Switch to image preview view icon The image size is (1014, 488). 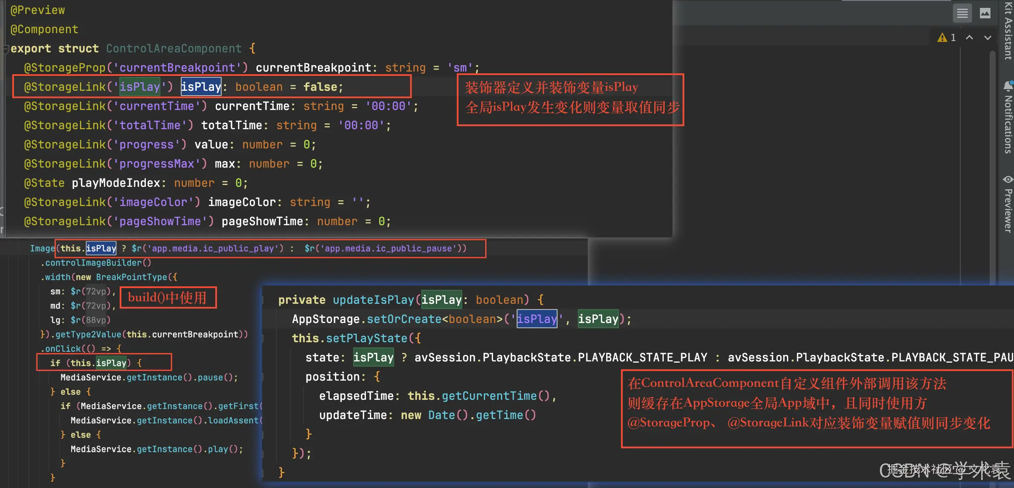pyautogui.click(x=985, y=14)
